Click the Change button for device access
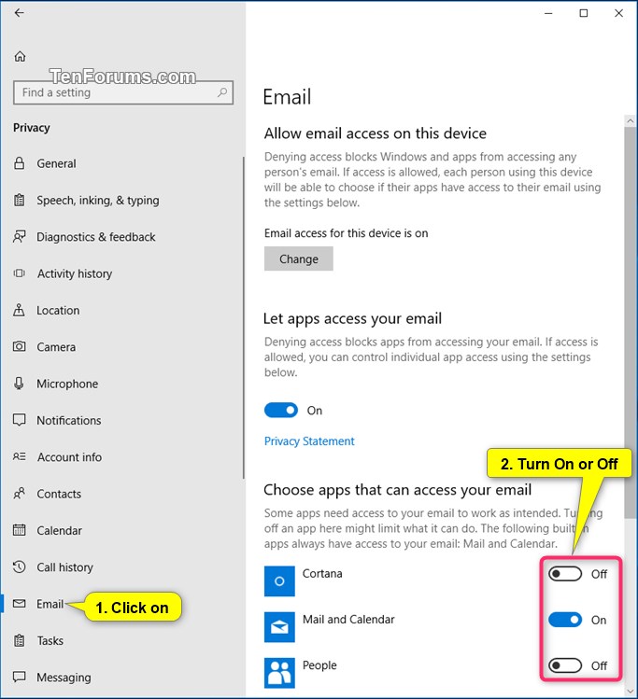The image size is (638, 699). point(299,259)
